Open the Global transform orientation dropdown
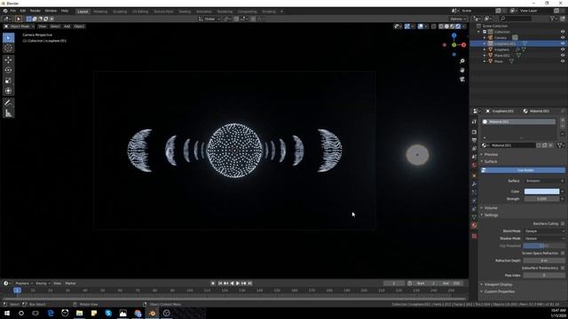The image size is (568, 319). [x=209, y=19]
